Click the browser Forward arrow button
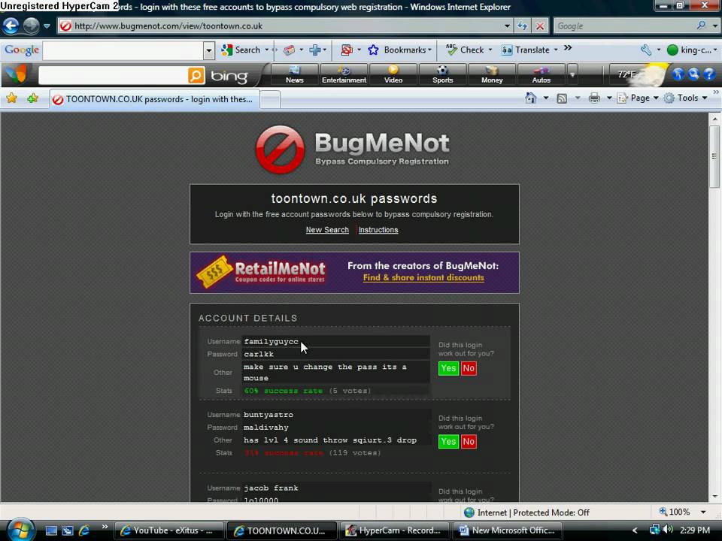 pyautogui.click(x=31, y=26)
